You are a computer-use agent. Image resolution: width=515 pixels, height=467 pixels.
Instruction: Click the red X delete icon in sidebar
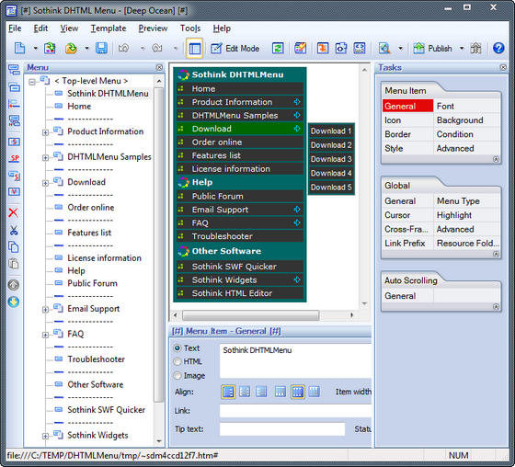coord(14,212)
